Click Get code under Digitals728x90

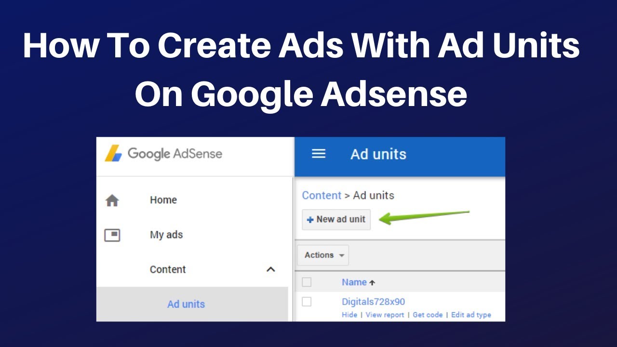pos(428,315)
